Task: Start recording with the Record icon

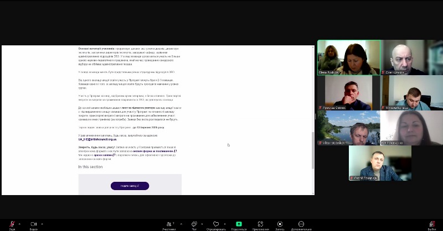Action: click(280, 224)
